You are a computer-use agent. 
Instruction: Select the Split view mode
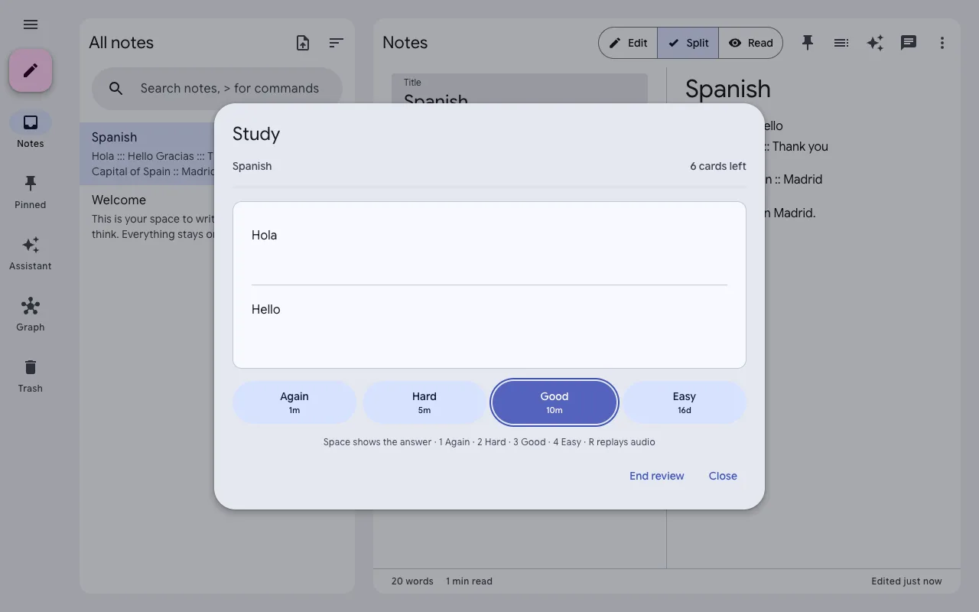(x=688, y=43)
